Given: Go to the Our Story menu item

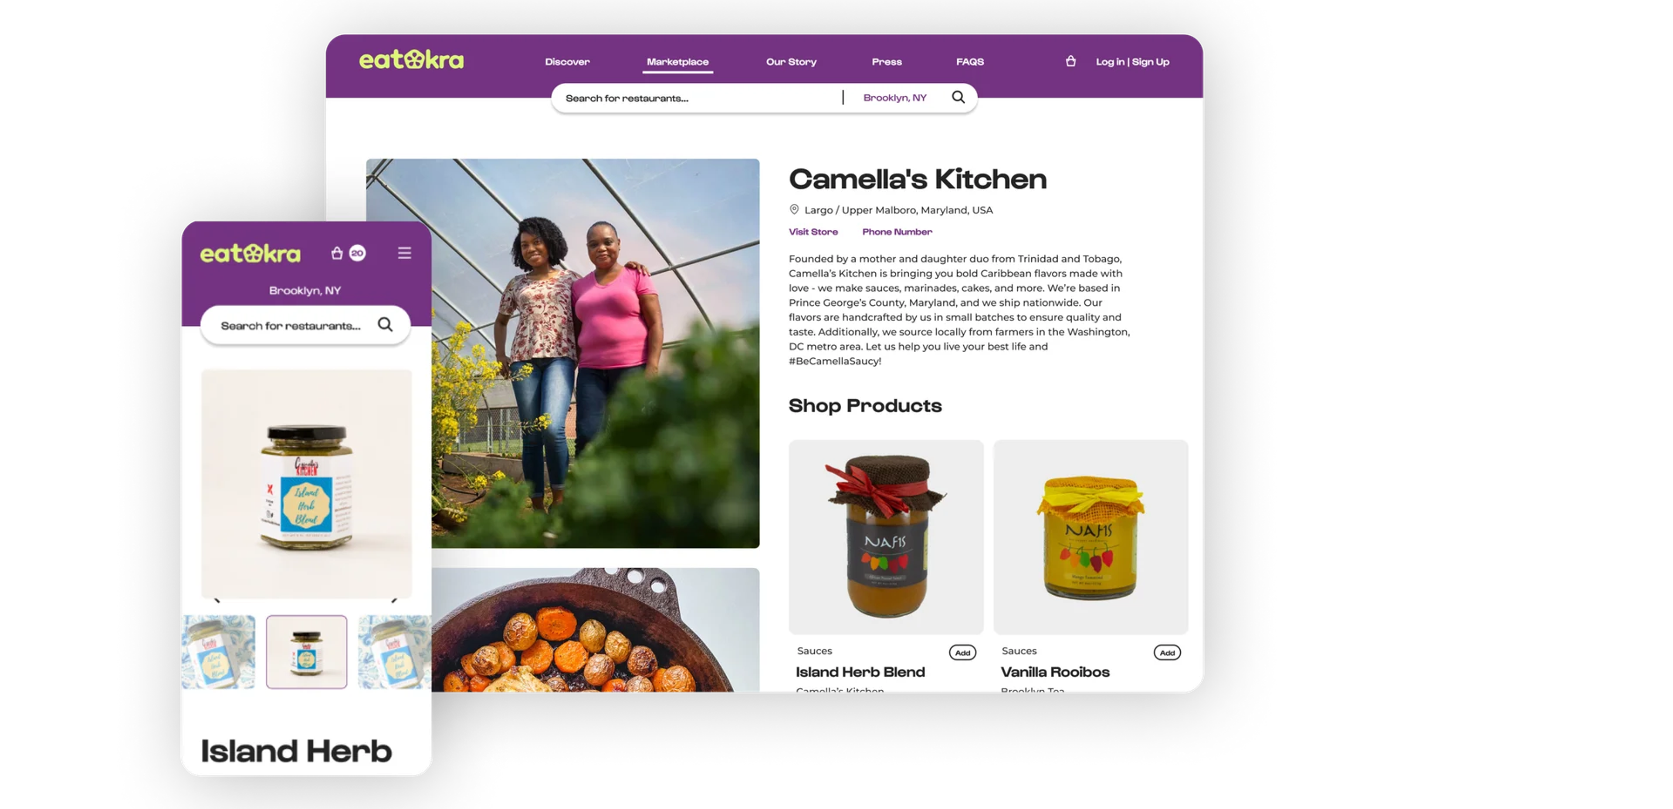Looking at the screenshot, I should pos(791,62).
